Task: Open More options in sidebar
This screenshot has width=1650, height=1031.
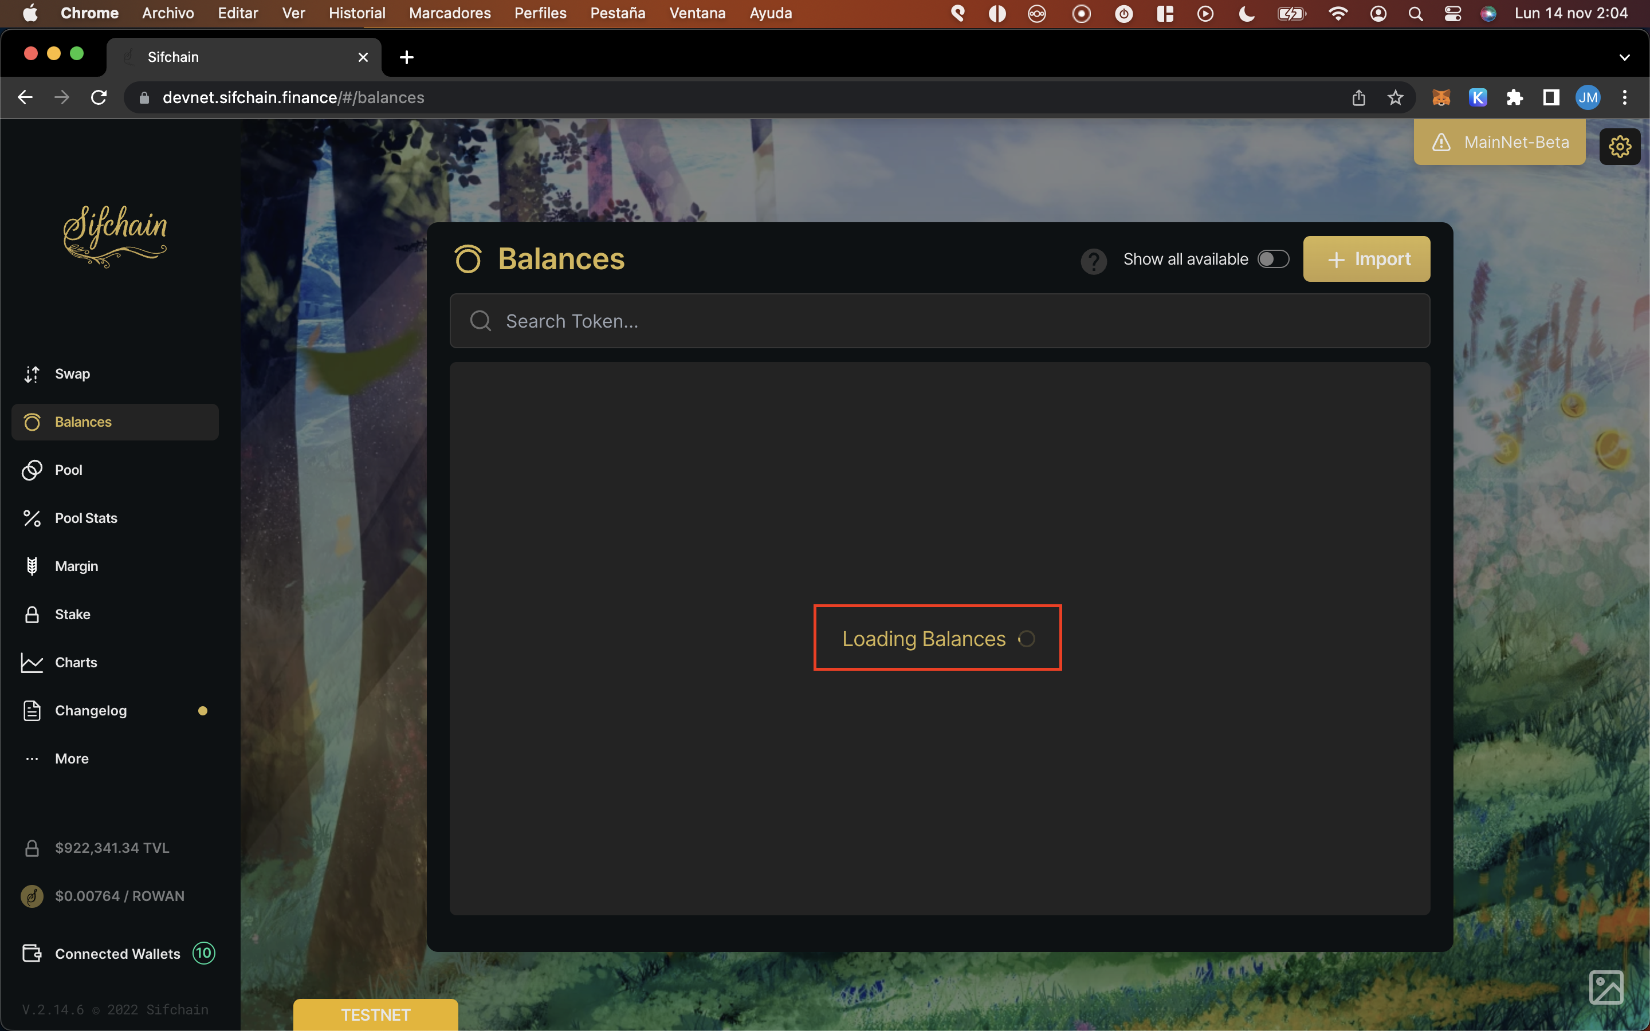Action: click(70, 758)
